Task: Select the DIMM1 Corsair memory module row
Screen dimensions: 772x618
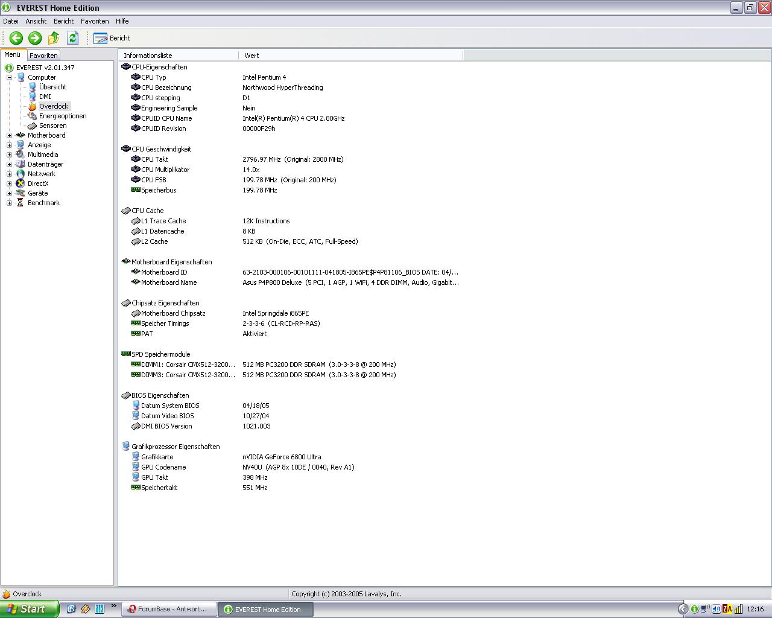Action: (x=291, y=365)
